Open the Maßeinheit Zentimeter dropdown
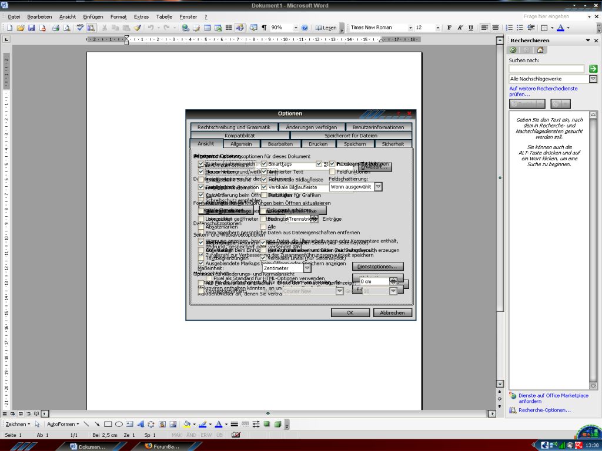The image size is (602, 451). (x=307, y=268)
